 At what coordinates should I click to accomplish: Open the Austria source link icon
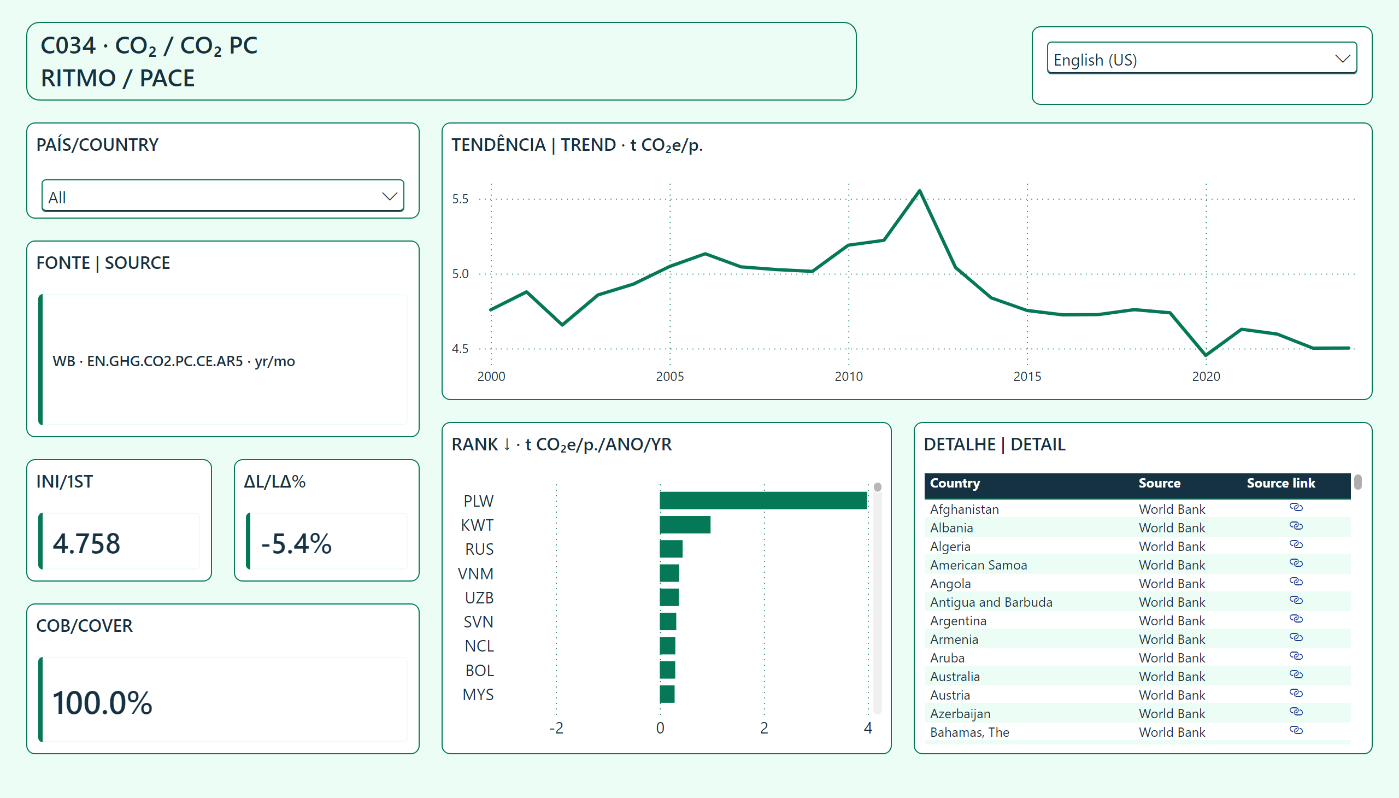click(1295, 694)
